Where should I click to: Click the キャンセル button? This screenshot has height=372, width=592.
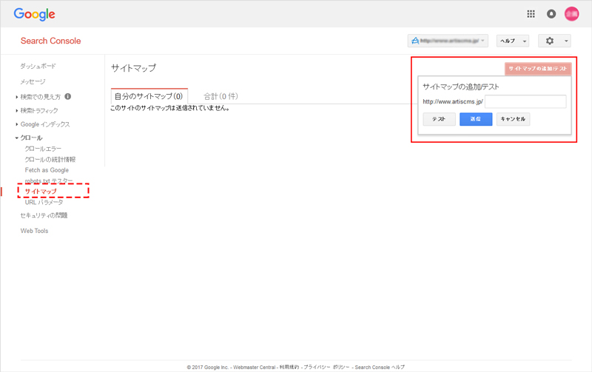[x=513, y=119]
